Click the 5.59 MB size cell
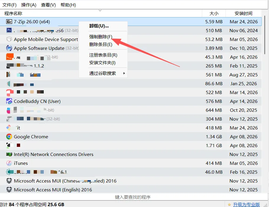The height and width of the screenshot is (207, 269). (x=214, y=22)
